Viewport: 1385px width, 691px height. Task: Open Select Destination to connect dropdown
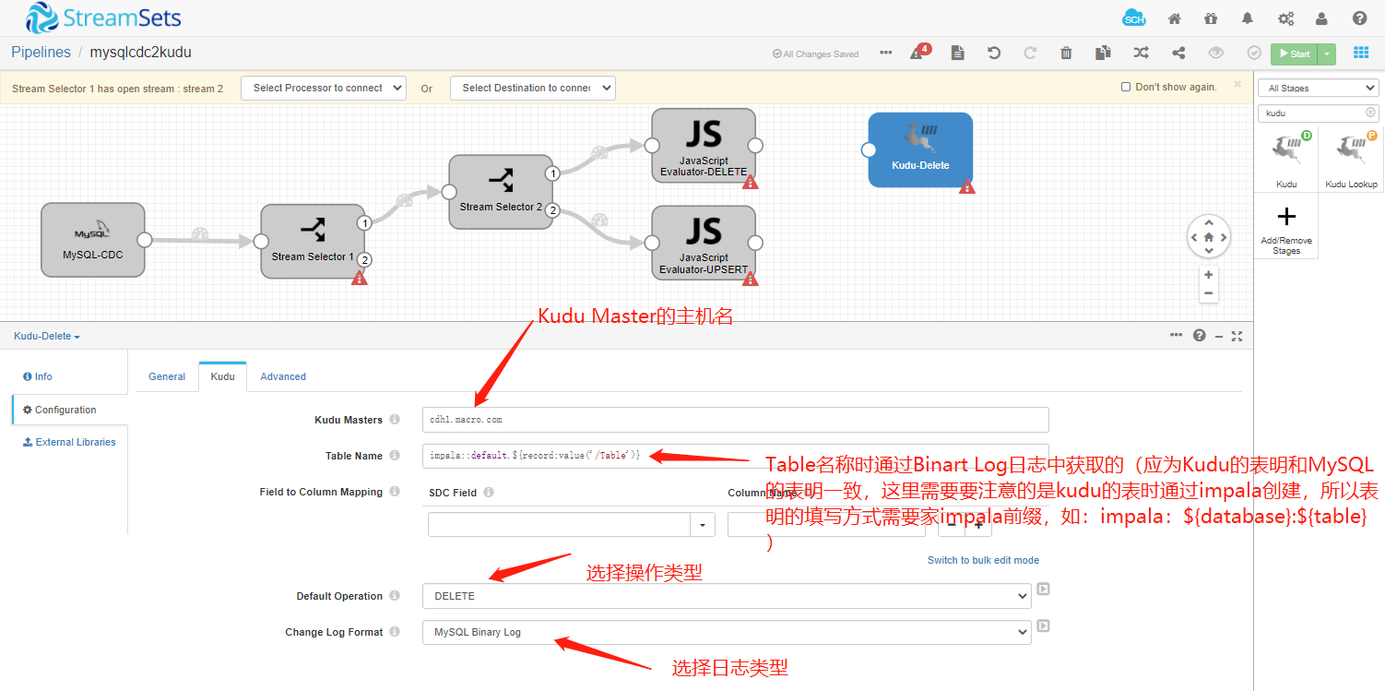click(533, 88)
